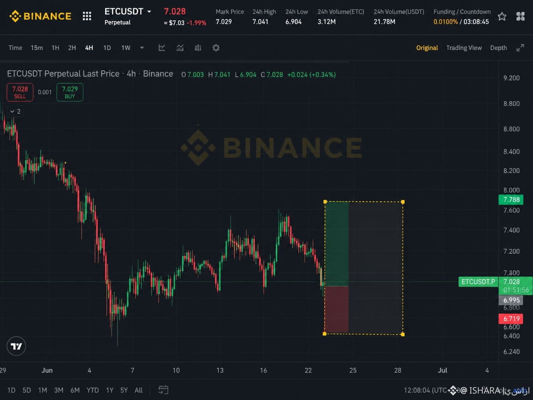Click the 6.995 entry price label
The image size is (533, 400).
511,300
